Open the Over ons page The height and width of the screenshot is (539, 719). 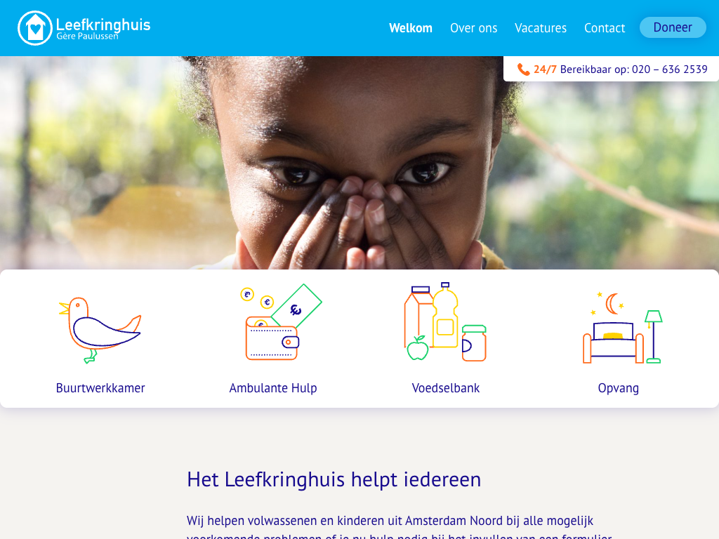pos(474,28)
